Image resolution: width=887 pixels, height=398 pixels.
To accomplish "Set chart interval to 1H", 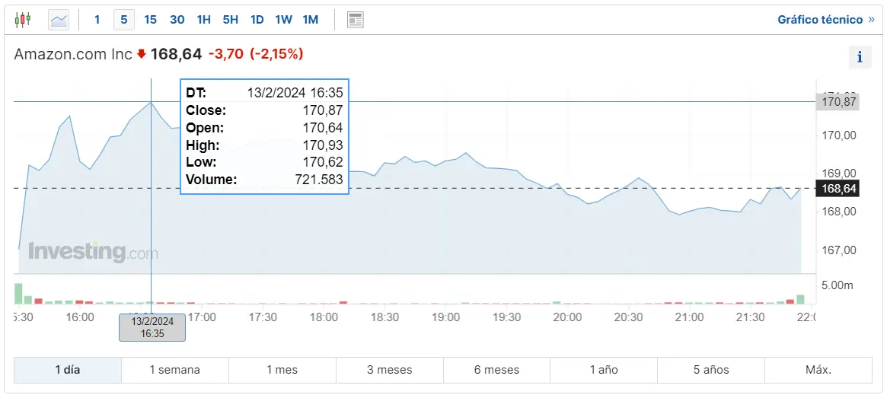I will (x=203, y=20).
